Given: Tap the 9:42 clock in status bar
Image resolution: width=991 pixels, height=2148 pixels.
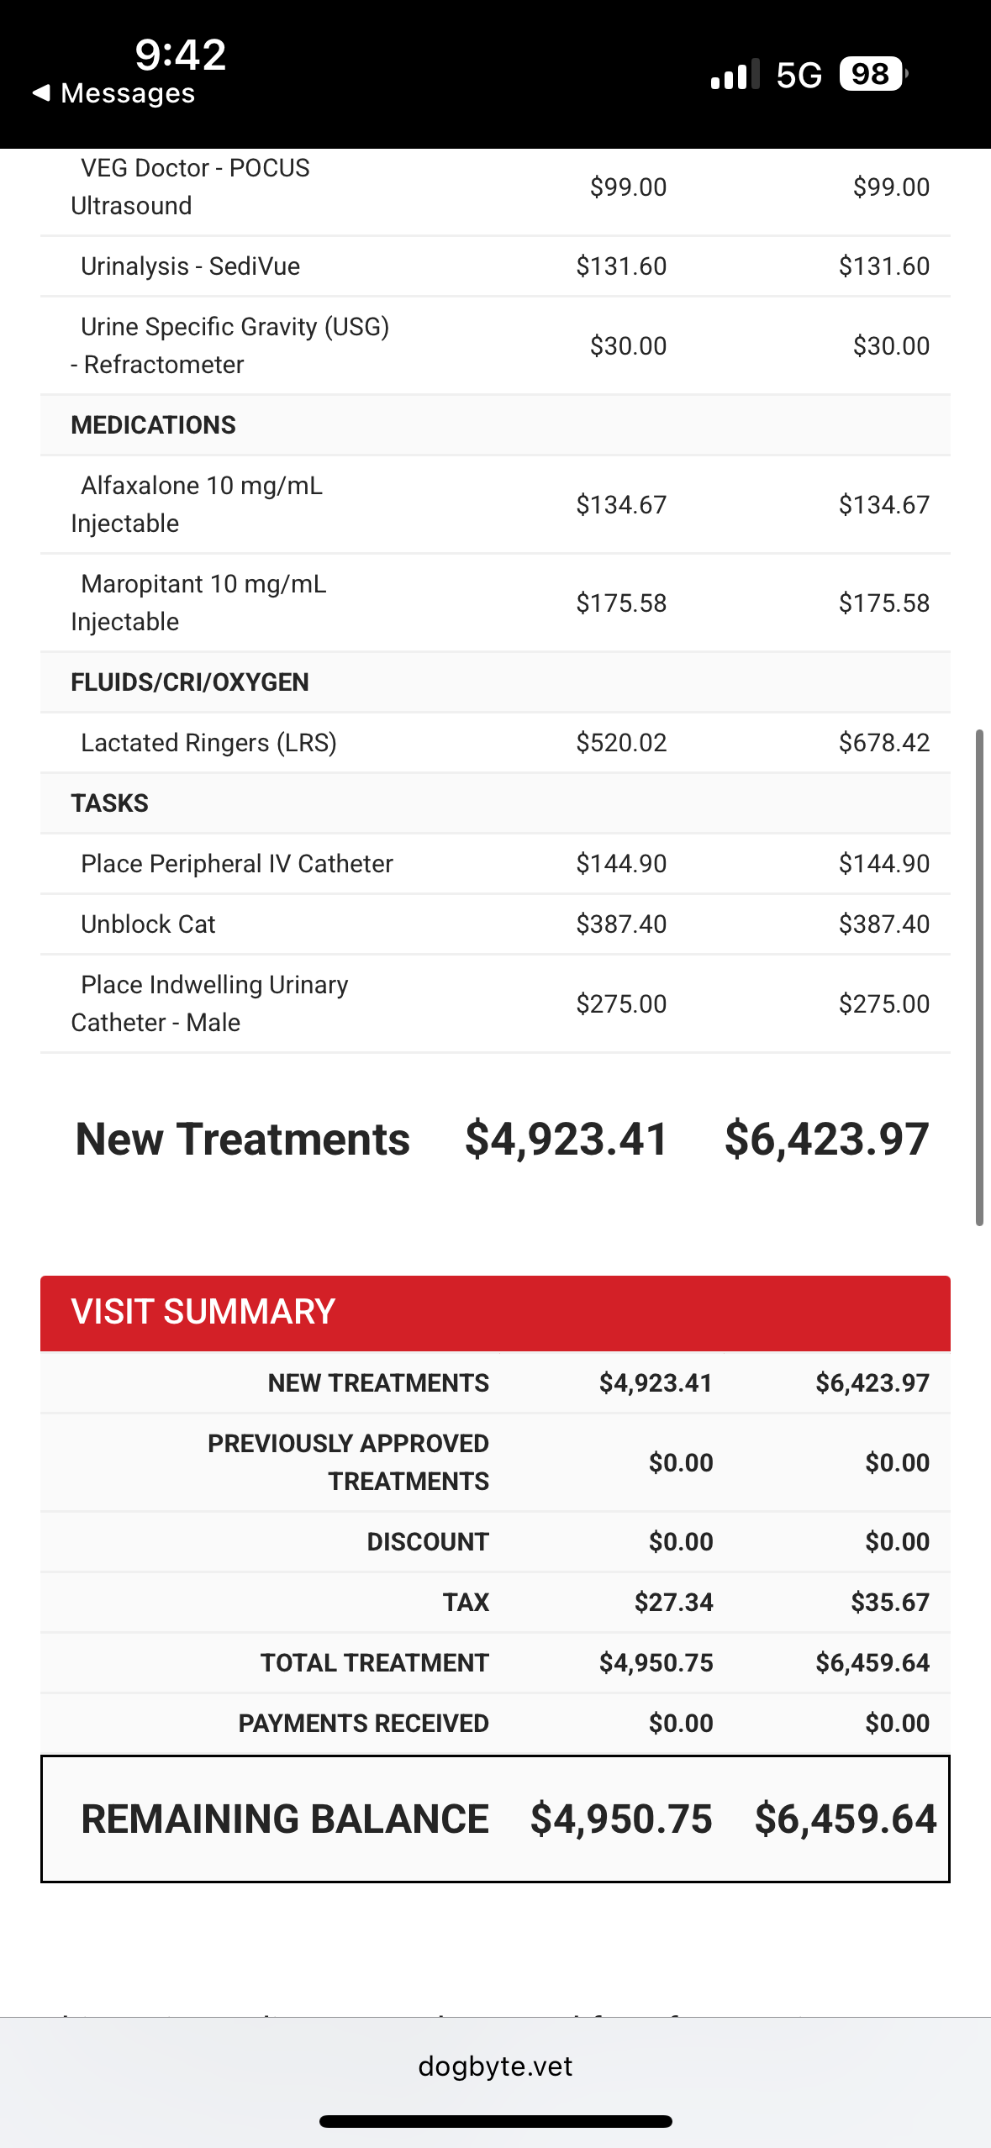Looking at the screenshot, I should [x=181, y=55].
